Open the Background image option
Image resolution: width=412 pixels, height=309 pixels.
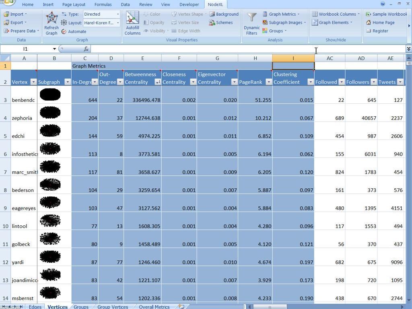212,14
